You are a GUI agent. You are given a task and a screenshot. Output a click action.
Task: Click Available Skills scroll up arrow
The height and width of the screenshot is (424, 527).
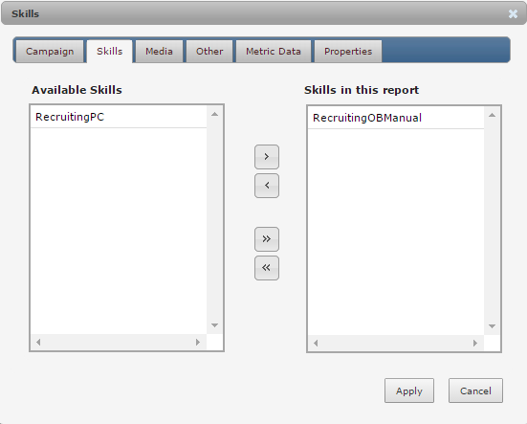click(215, 114)
